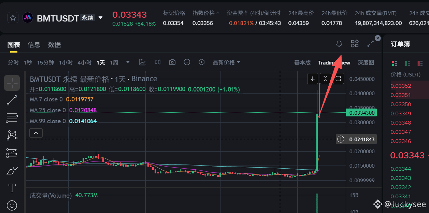Viewport: 429px width, 213px height.
Task: Open chart settings hexagon icon
Action: [x=202, y=62]
